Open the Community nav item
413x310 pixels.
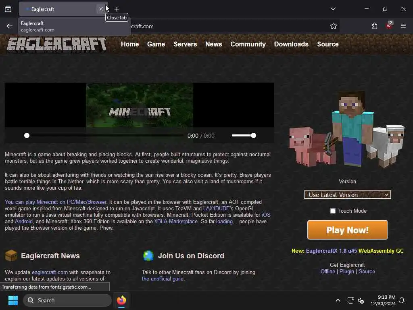point(248,44)
